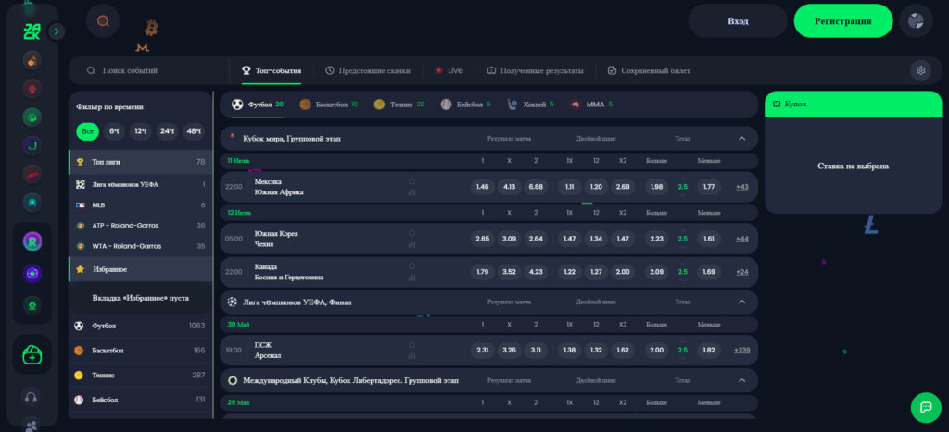Click the Регистрация button
This screenshot has height=432, width=949.
pos(843,21)
